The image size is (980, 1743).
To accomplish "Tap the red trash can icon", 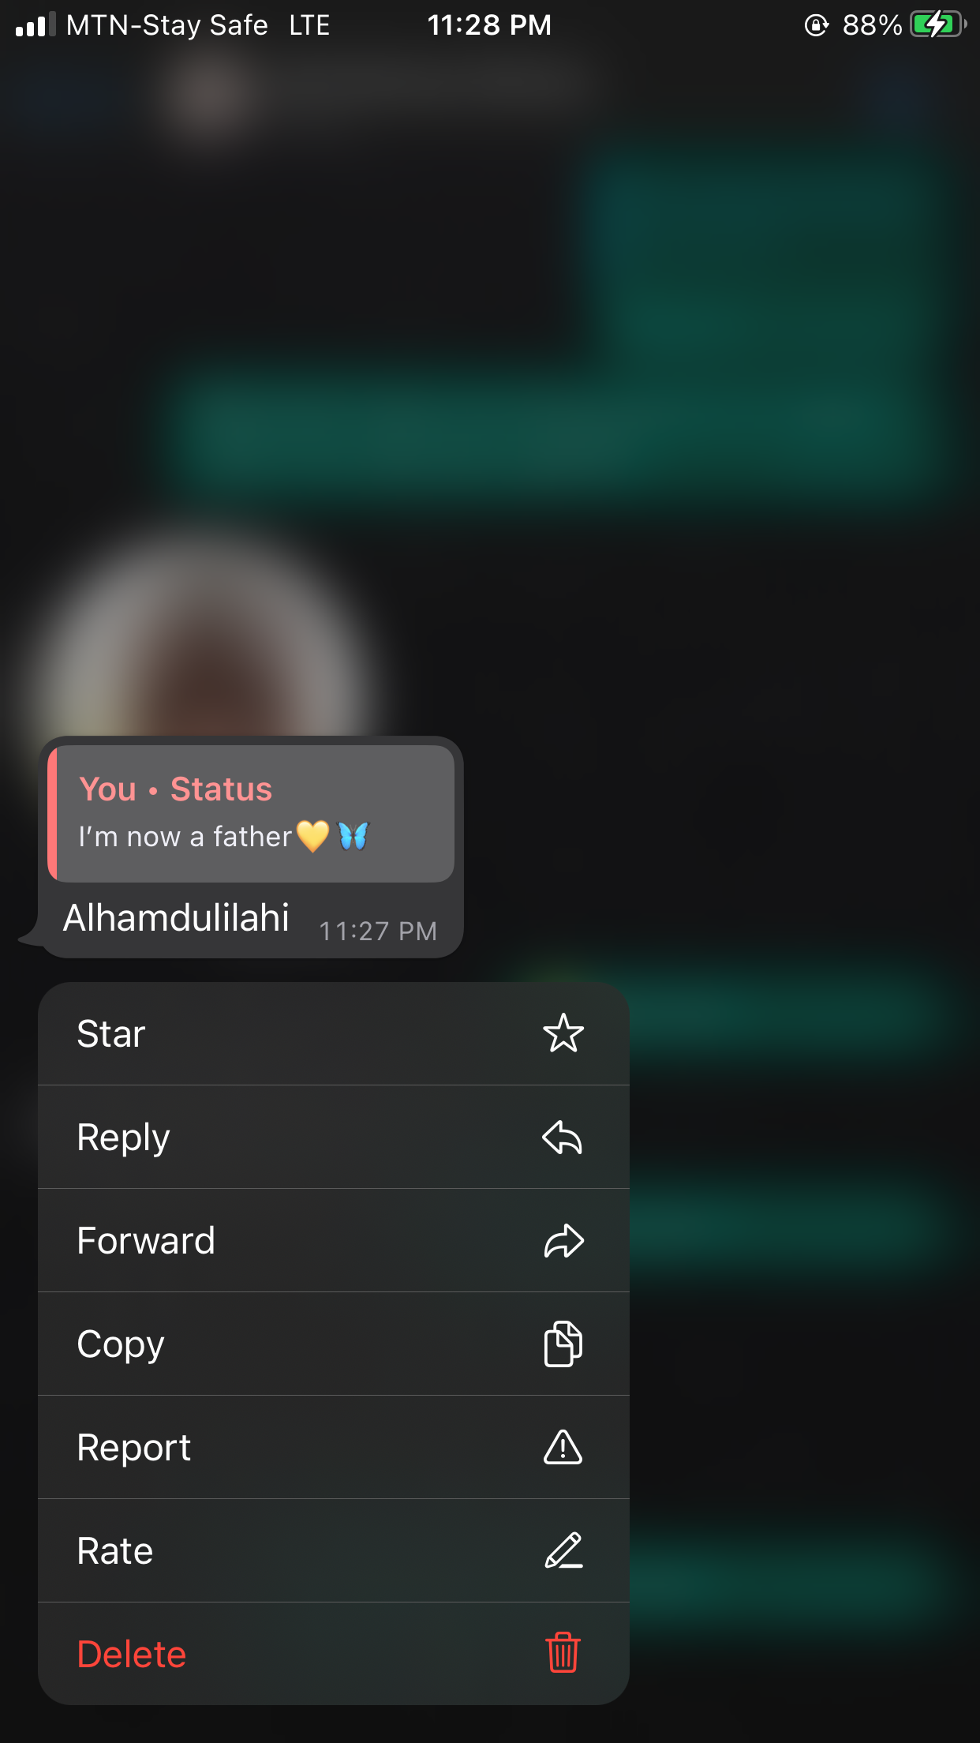I will [563, 1653].
